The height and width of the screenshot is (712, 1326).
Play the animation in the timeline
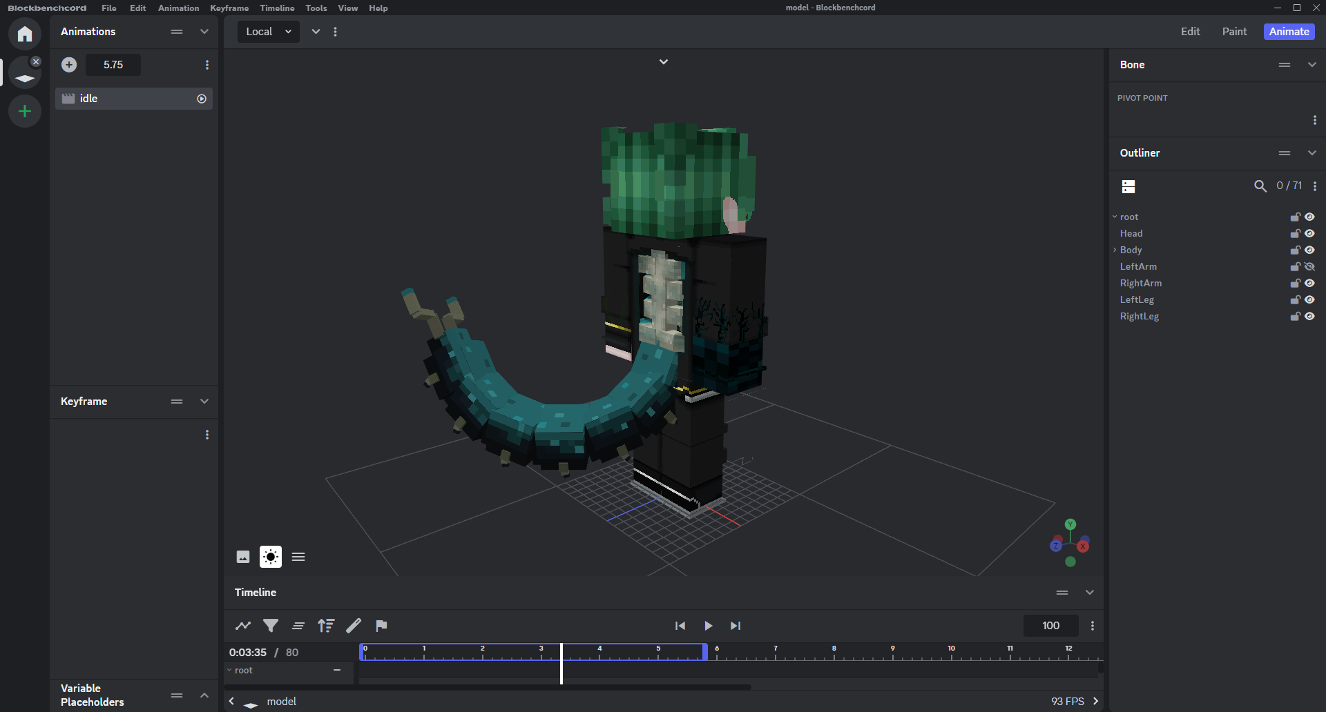(x=708, y=626)
